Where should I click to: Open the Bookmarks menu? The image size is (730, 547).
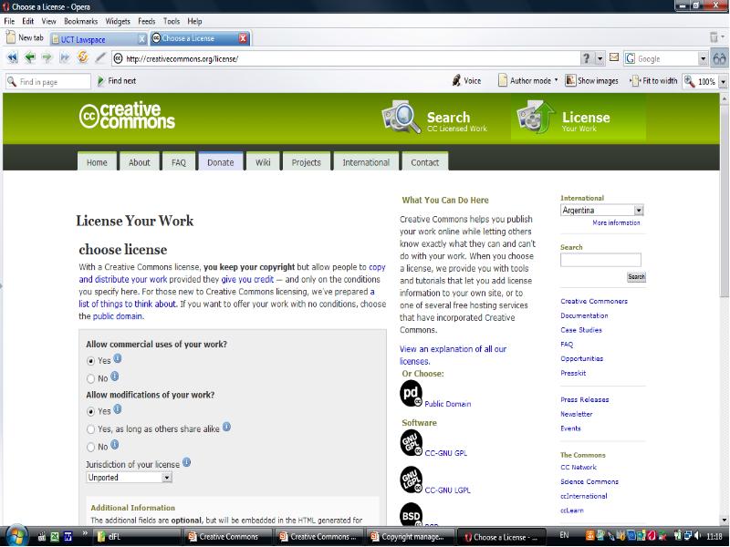(80, 21)
